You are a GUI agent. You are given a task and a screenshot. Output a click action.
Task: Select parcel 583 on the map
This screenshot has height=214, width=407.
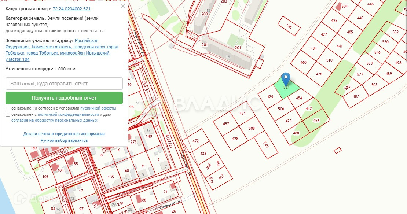(347, 87)
